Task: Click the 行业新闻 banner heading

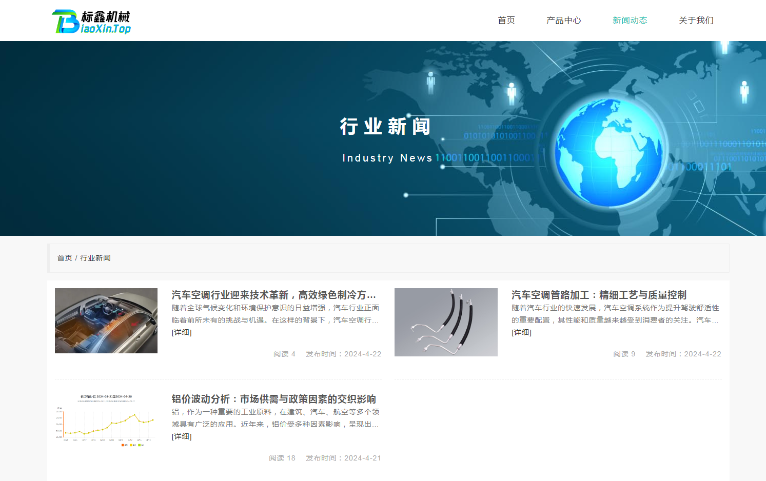Action: point(385,126)
